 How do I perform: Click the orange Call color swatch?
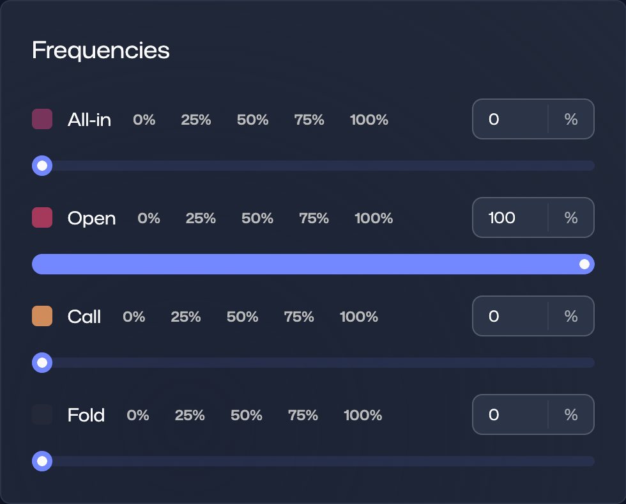tap(42, 317)
